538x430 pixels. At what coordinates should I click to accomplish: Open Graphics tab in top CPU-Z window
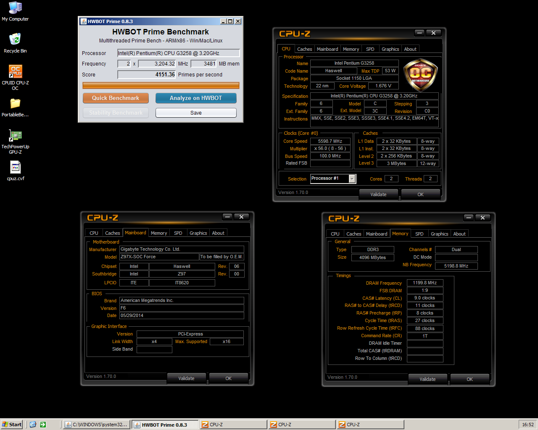pyautogui.click(x=390, y=49)
